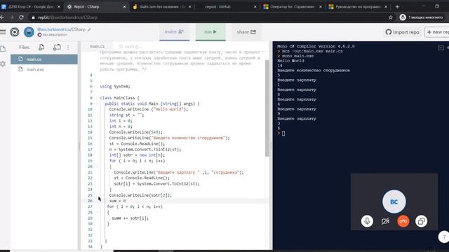Click 'class MainClass {' code line

pyautogui.click(x=119, y=98)
